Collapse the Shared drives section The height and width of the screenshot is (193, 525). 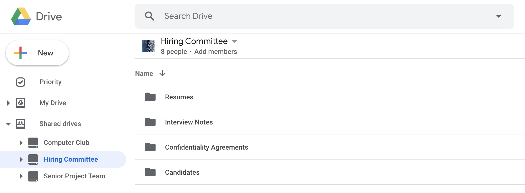(8, 124)
